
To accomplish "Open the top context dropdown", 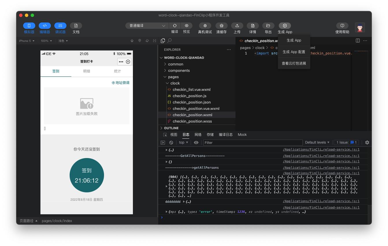I will point(183,142).
